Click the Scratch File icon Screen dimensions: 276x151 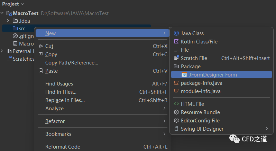pyautogui.click(x=176, y=58)
